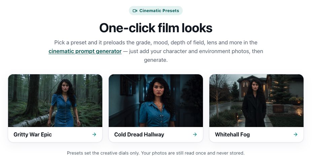
Task: Open the forest woman preview thumbnail
Action: pos(55,100)
